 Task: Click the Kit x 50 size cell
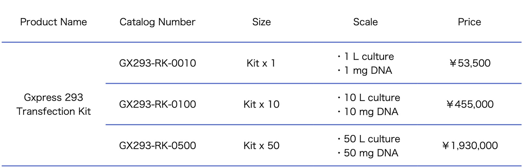(261, 146)
